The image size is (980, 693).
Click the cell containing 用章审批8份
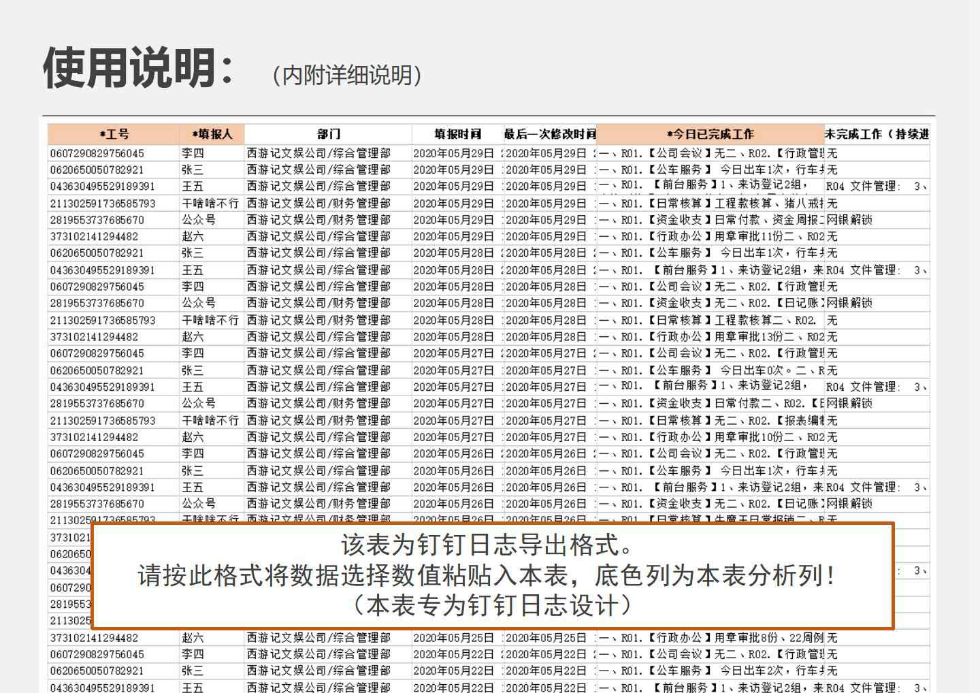pos(710,638)
